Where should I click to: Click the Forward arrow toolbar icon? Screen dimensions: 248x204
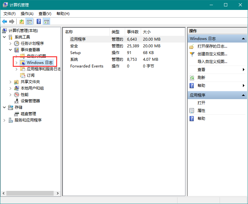pyautogui.click(x=12, y=21)
